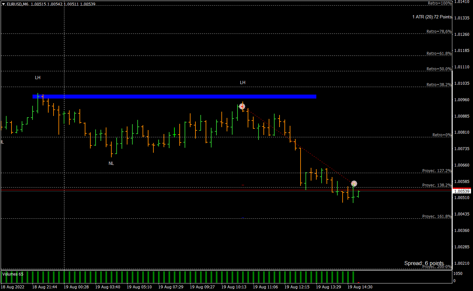
Task: Click the 1.01260 price axis label
Action: tap(462, 34)
